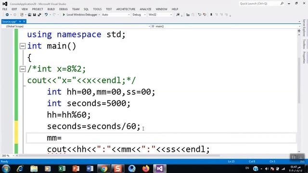The width and height of the screenshot is (308, 173).
Task: Undo the last edit via toolbar
Action: 46,15
